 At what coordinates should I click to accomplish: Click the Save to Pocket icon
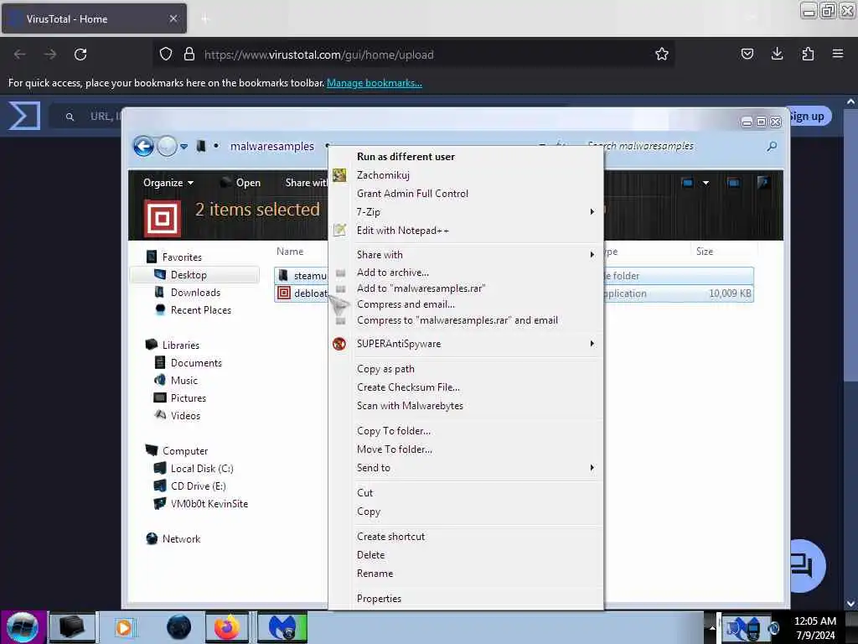(x=747, y=54)
